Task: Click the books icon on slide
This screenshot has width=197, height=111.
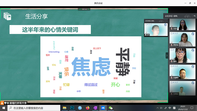Action: click(x=7, y=16)
